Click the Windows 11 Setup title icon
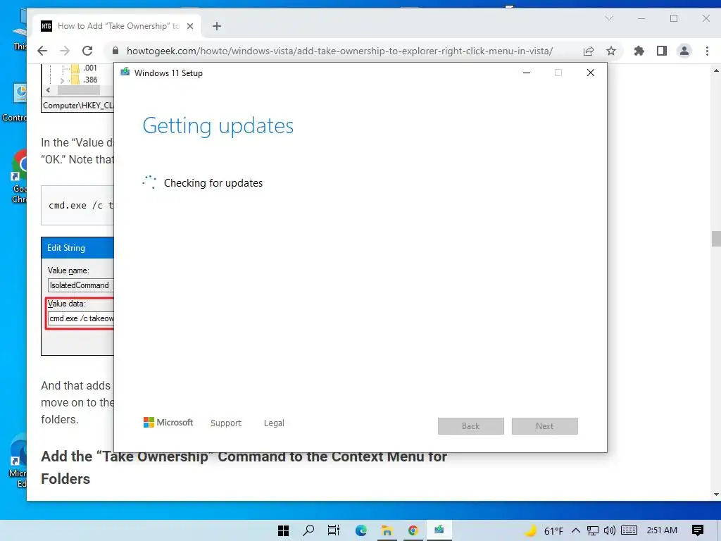721x541 pixels. pos(125,73)
